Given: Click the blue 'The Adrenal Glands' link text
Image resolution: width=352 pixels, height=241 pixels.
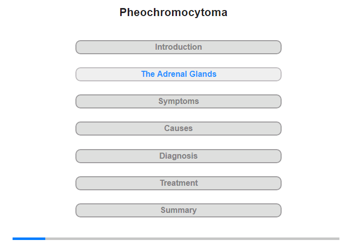Looking at the screenshot, I should (x=179, y=74).
